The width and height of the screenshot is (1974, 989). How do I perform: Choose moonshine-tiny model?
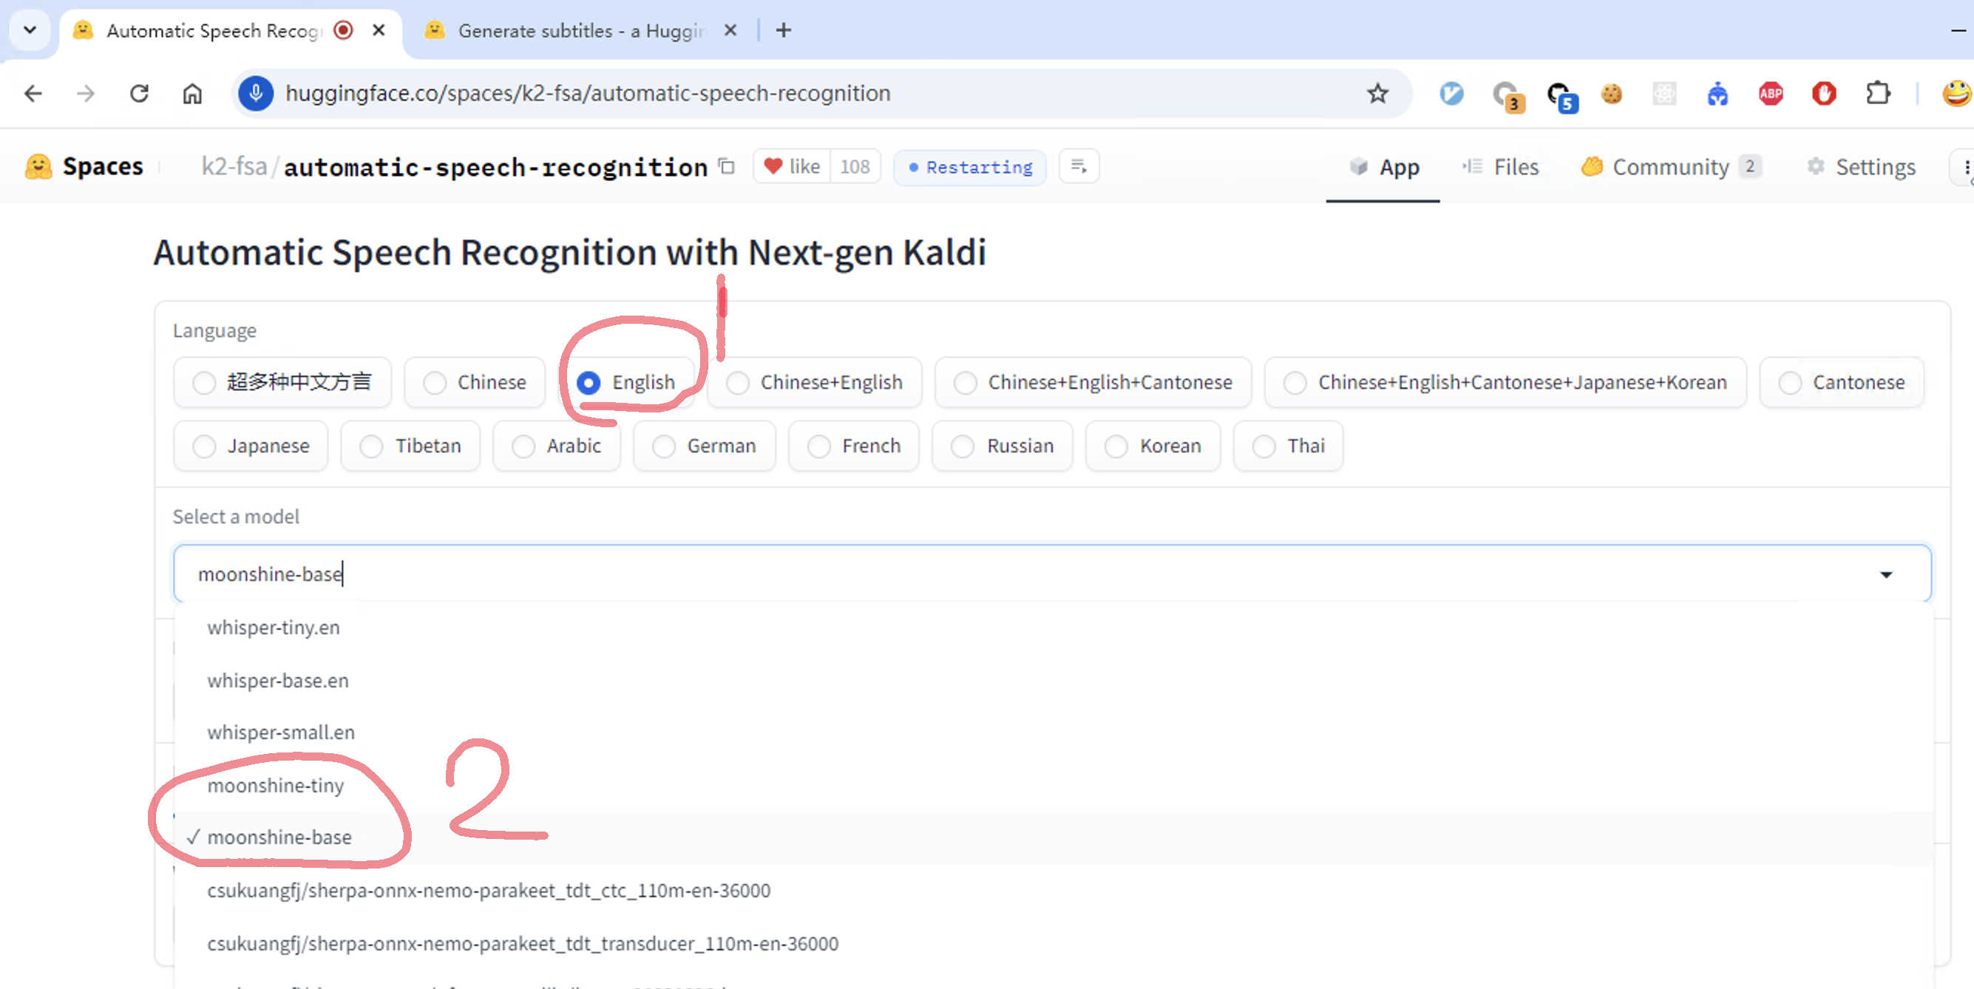(x=1054, y=785)
